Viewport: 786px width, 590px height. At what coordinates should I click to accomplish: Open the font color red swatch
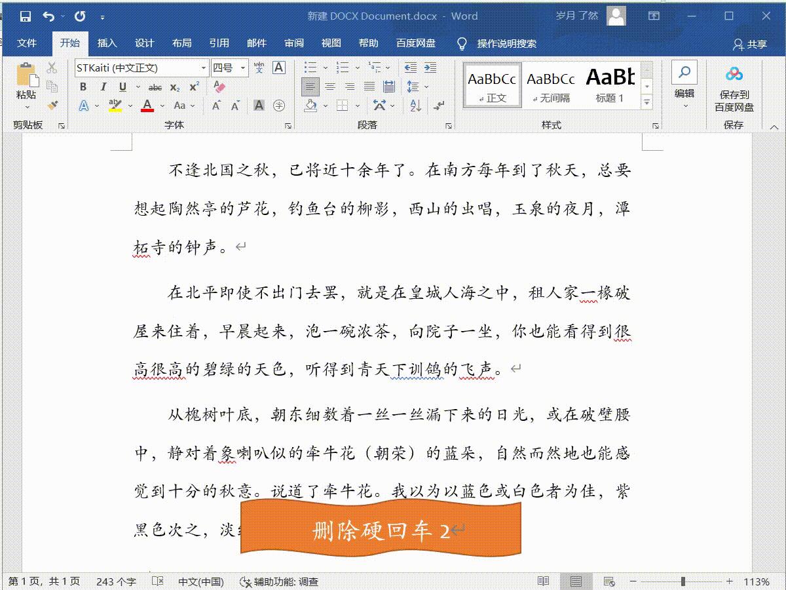coord(147,105)
